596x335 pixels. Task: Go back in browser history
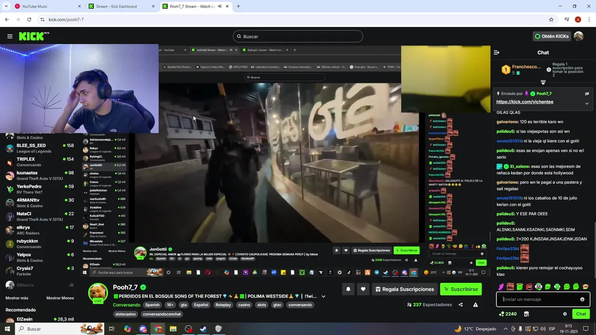(x=7, y=20)
